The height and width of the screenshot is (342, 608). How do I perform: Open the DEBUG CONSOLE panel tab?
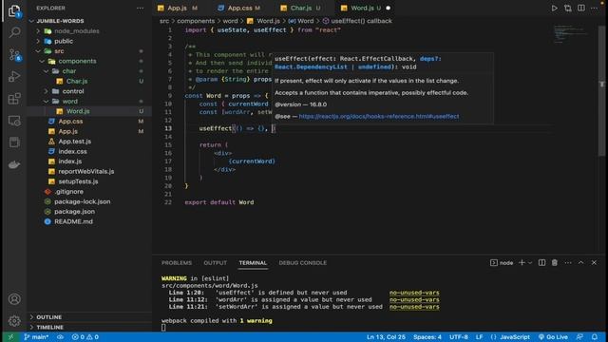click(x=302, y=262)
